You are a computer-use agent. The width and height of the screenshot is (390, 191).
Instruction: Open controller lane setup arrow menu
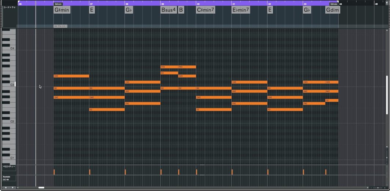pyautogui.click(x=12, y=188)
